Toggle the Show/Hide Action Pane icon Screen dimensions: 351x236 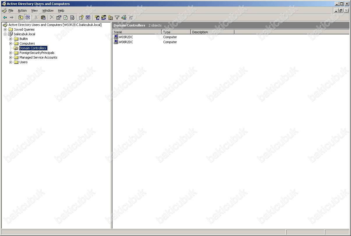[88, 17]
